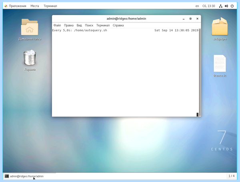
Task: Open the Терминал menu in terminal menubar
Action: (x=103, y=25)
